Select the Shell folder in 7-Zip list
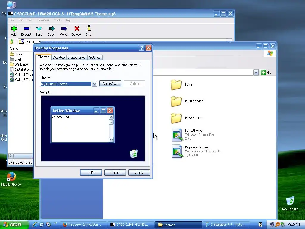The width and height of the screenshot is (305, 229). pos(15,59)
